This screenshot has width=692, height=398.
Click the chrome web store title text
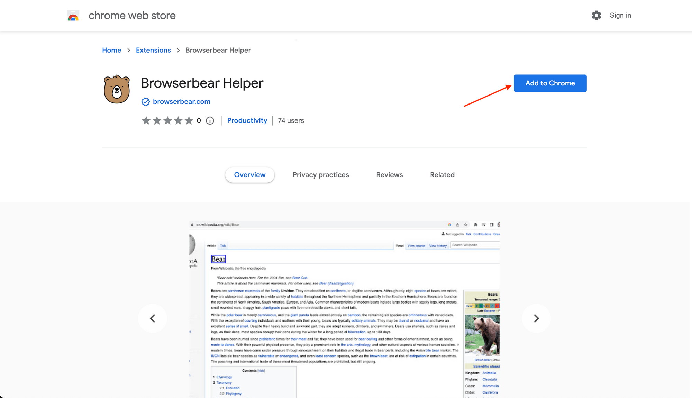tap(132, 16)
